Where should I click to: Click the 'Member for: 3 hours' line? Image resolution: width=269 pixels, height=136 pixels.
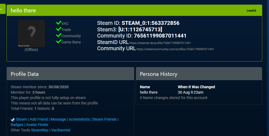tap(28, 92)
